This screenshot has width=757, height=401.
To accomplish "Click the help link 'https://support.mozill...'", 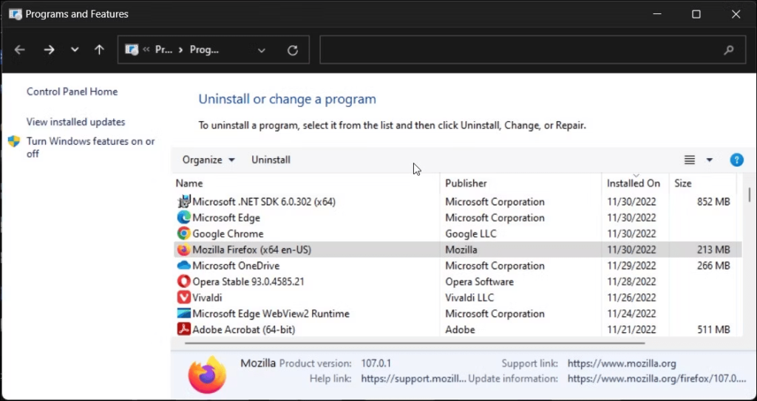I will pos(414,379).
